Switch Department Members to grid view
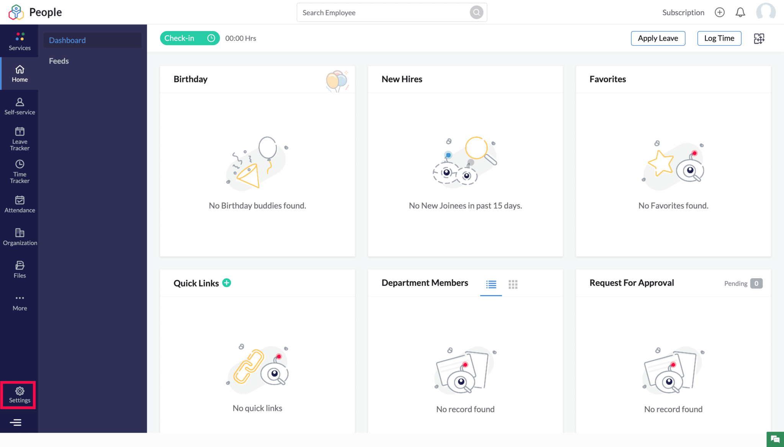The image size is (784, 447). (513, 284)
